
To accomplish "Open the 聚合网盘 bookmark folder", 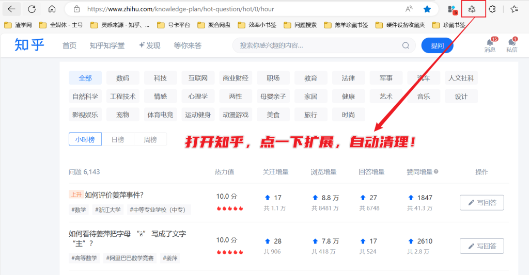I will 214,25.
